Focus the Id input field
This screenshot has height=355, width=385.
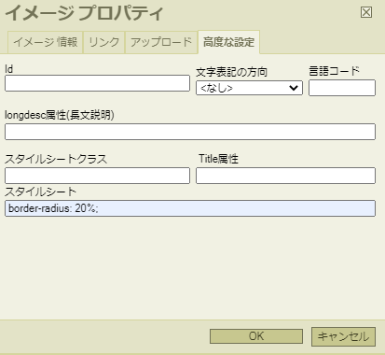point(97,83)
